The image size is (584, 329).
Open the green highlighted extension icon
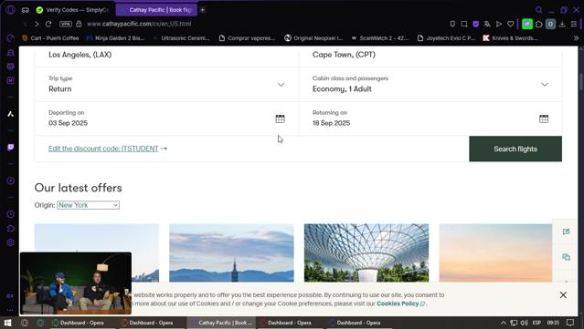(x=527, y=24)
